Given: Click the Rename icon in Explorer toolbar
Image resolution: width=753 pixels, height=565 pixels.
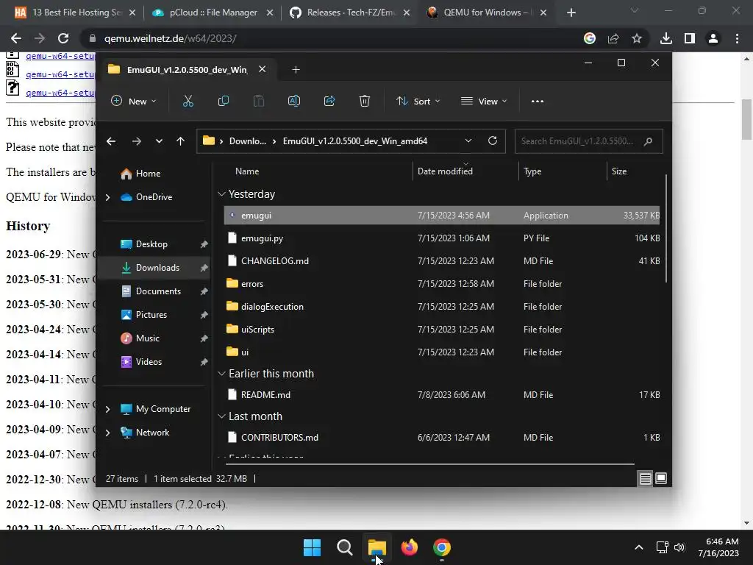Looking at the screenshot, I should coord(294,101).
